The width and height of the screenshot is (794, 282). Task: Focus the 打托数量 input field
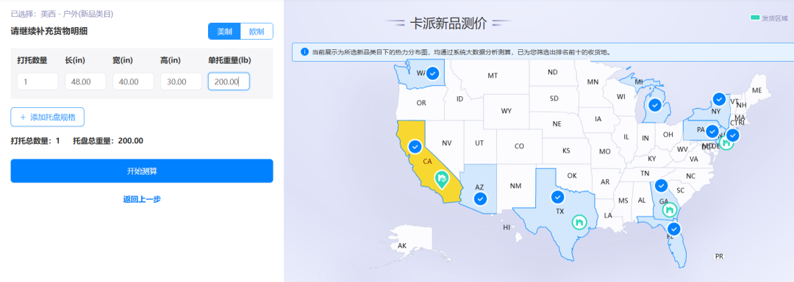(37, 82)
